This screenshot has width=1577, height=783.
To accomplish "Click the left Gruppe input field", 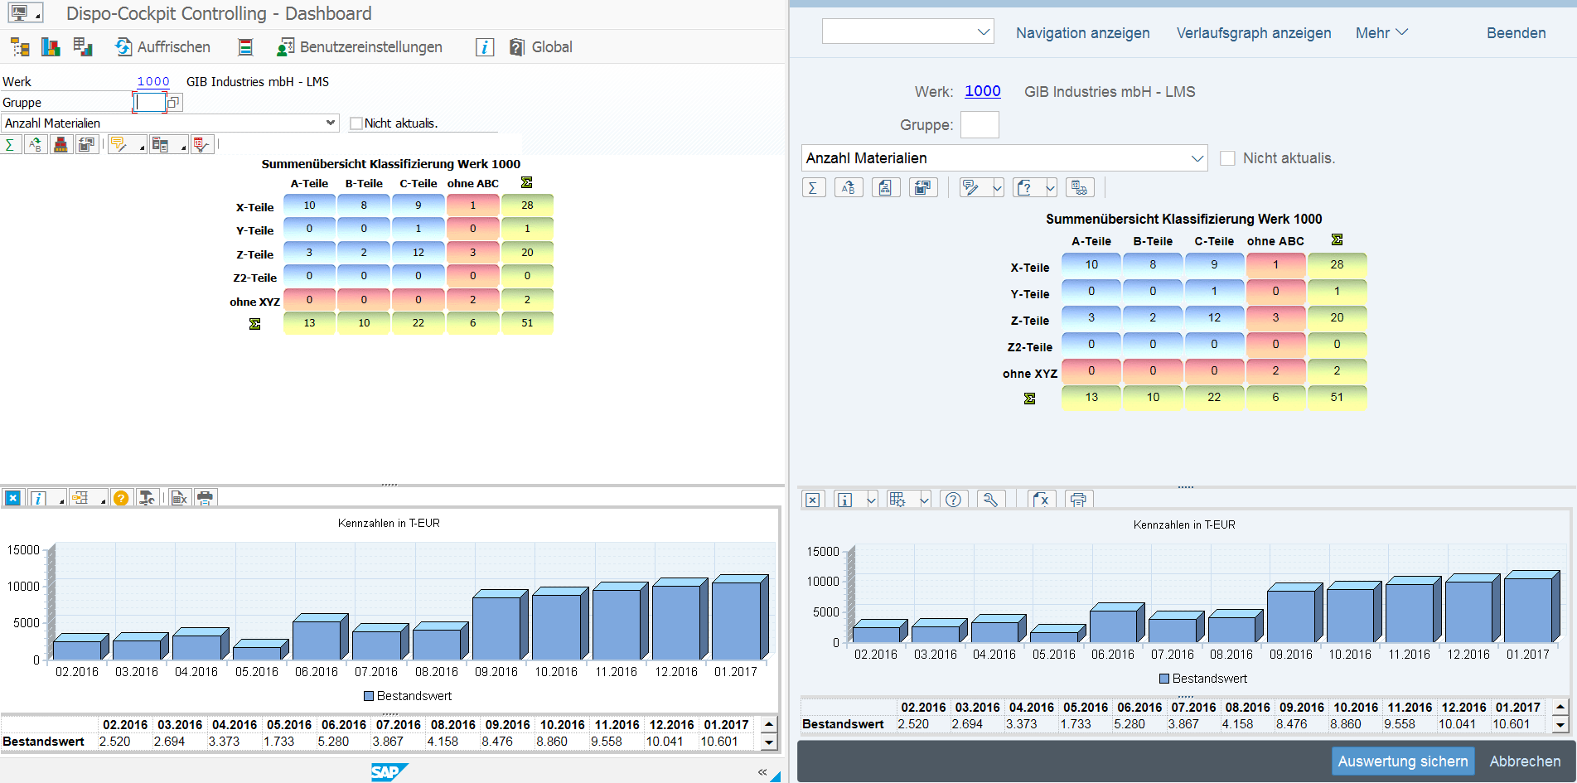I will tap(150, 103).
